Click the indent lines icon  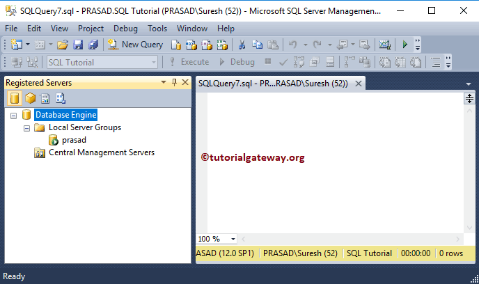(x=436, y=62)
